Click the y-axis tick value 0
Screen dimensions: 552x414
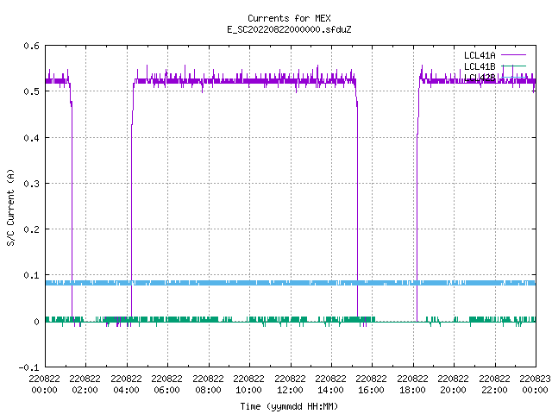pos(36,322)
